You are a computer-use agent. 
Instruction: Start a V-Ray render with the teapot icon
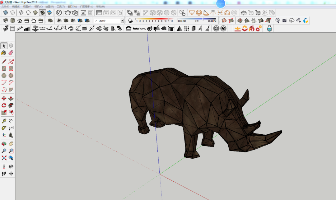[x=68, y=13]
